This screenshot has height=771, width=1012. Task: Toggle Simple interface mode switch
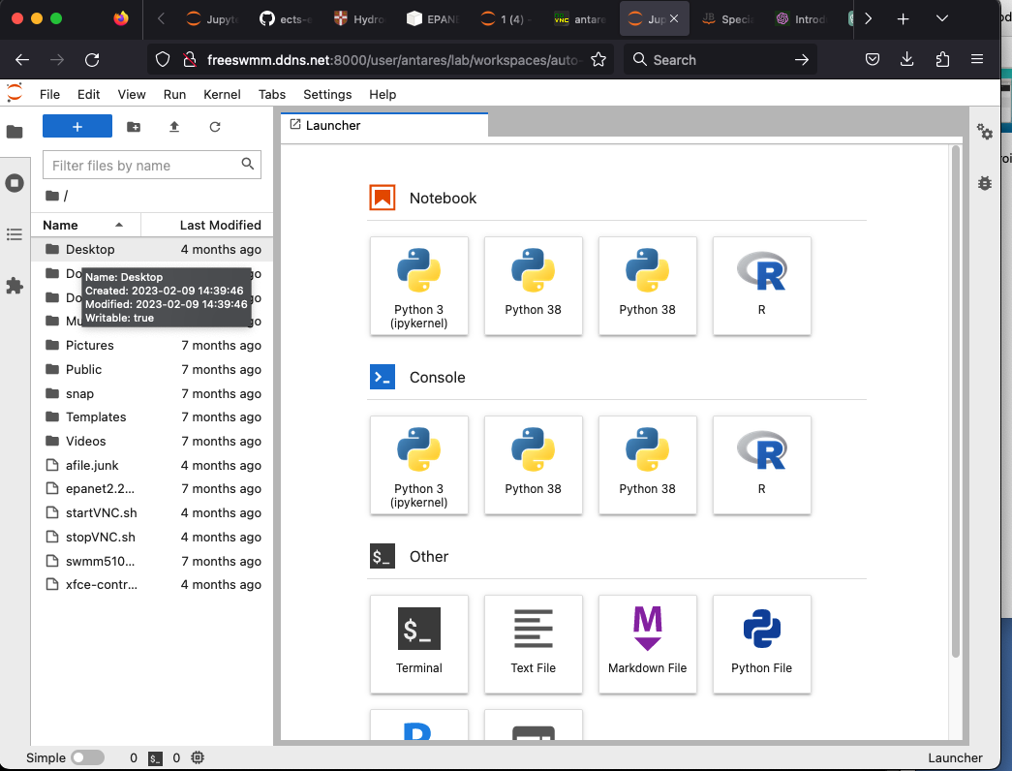88,757
